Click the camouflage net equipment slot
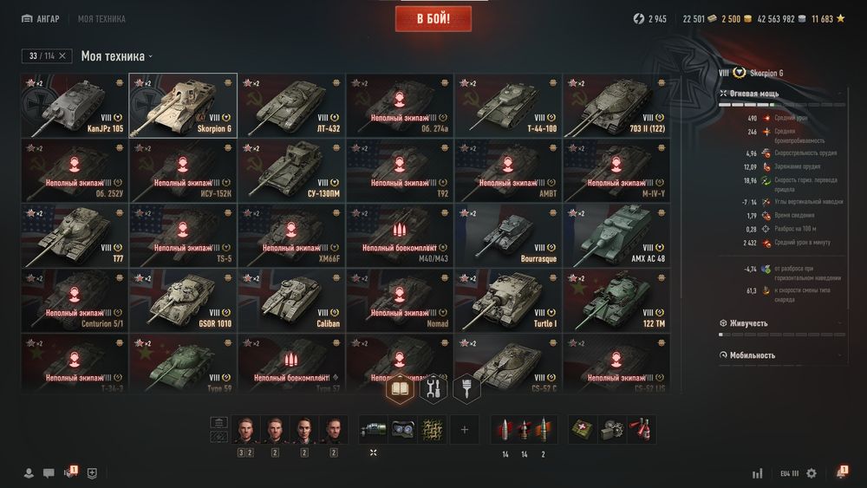 [433, 429]
